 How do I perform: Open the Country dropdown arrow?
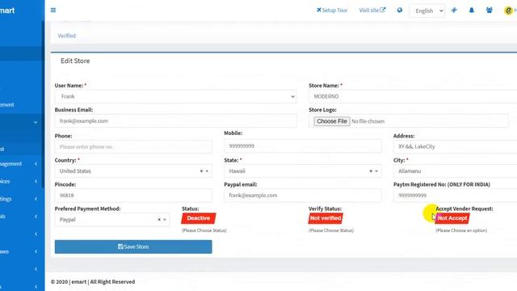click(207, 171)
